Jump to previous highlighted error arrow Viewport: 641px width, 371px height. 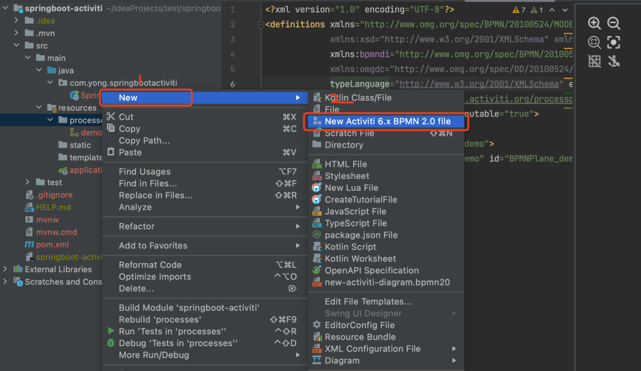(x=552, y=10)
